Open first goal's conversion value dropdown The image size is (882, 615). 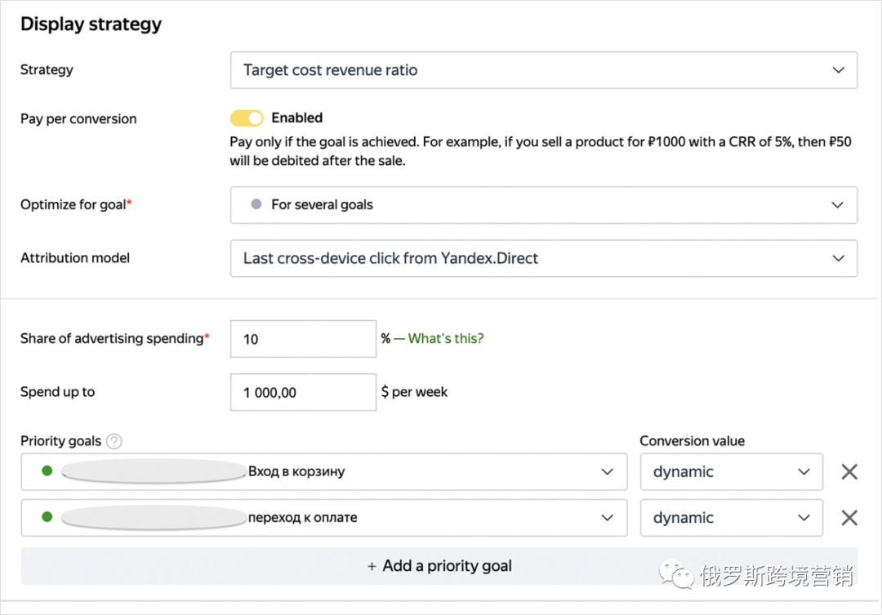click(731, 472)
